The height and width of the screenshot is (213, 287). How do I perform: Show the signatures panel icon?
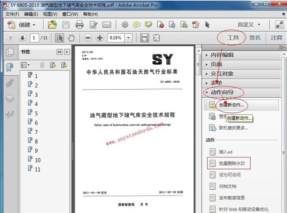tap(10, 114)
